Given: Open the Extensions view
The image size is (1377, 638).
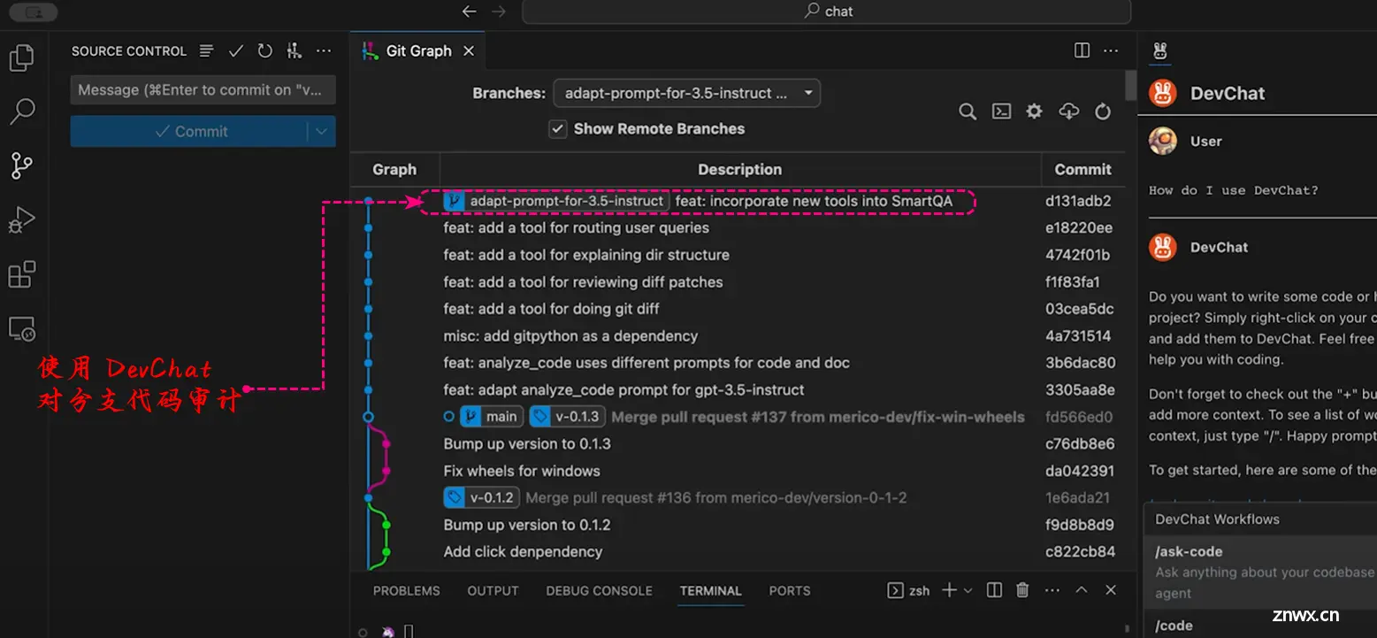Looking at the screenshot, I should (21, 274).
